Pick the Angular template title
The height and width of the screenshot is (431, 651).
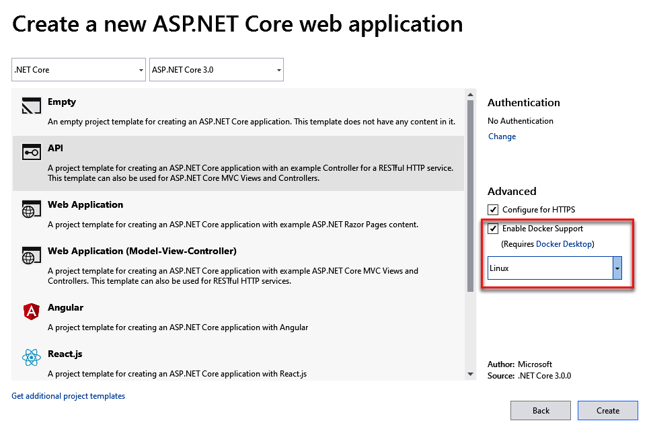[x=66, y=308]
